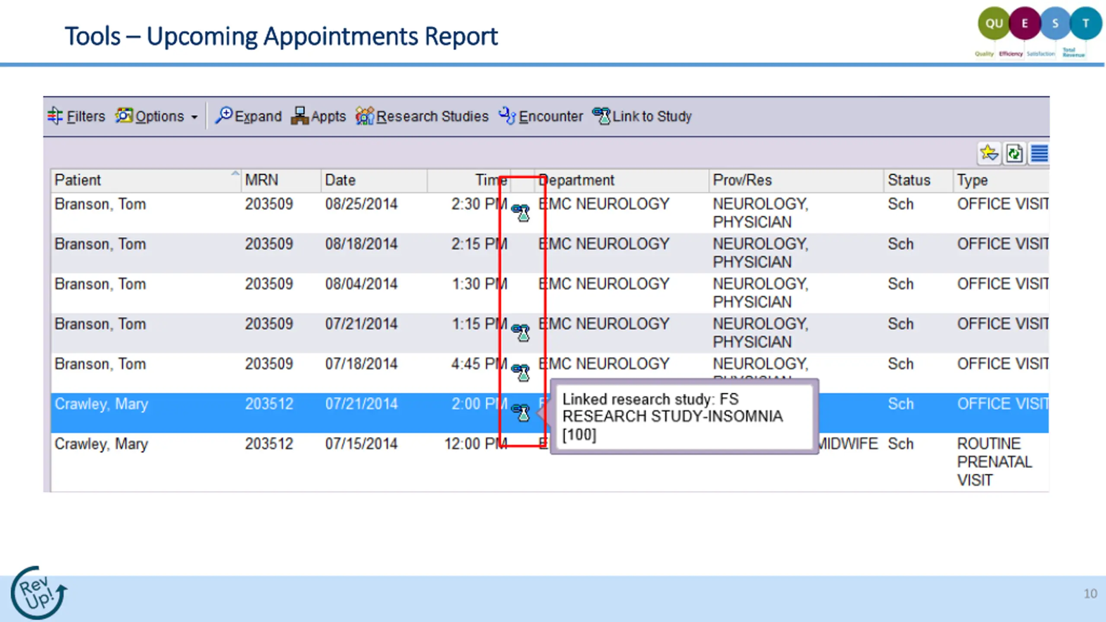
Task: Click ROUTINE PRENATAL VISIT type cell
Action: click(x=994, y=462)
